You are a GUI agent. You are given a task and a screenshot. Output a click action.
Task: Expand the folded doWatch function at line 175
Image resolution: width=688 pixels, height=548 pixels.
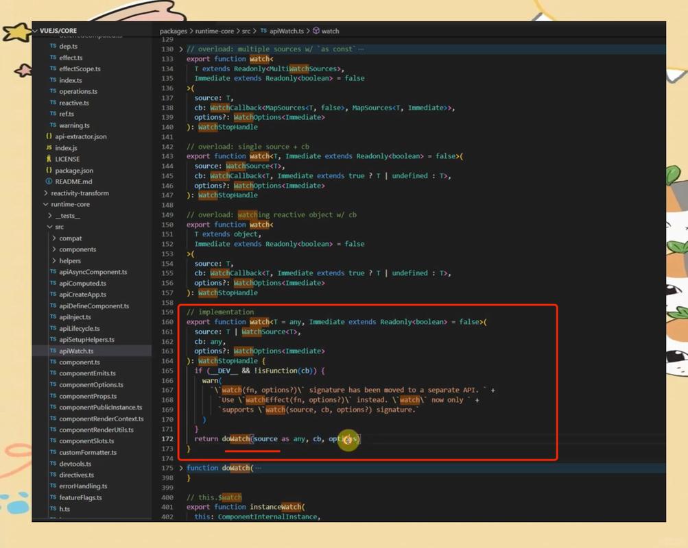(181, 468)
